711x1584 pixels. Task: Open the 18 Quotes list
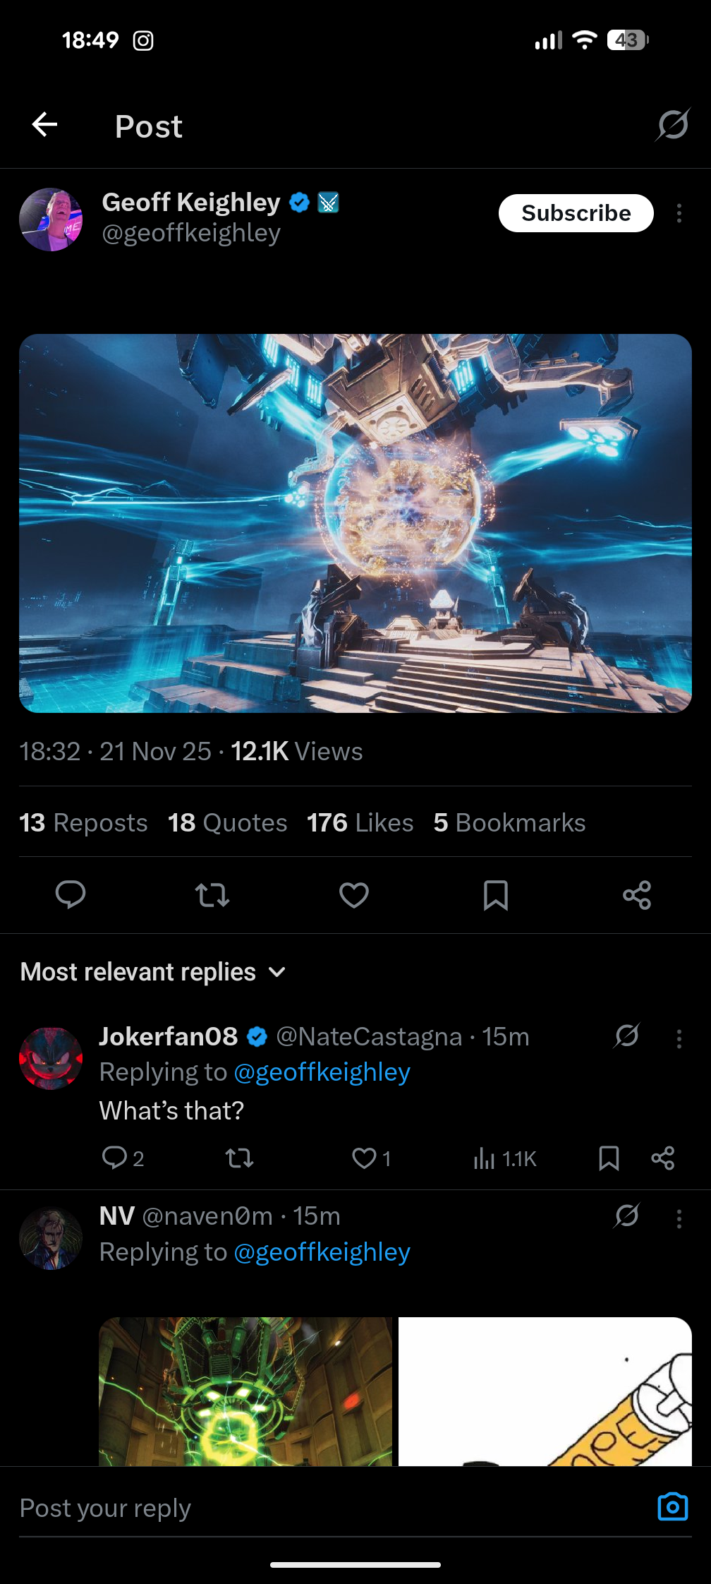[x=227, y=822]
